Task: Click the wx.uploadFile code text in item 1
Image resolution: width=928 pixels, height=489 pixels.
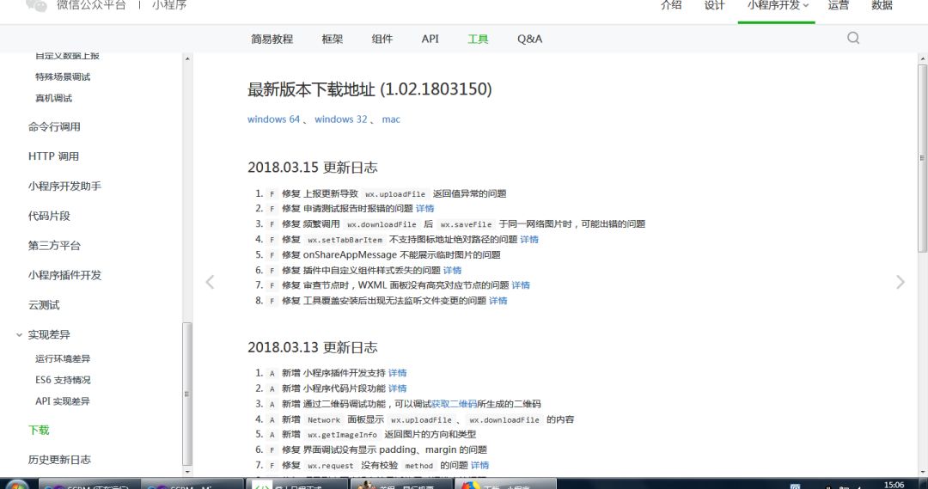Action: pos(395,194)
